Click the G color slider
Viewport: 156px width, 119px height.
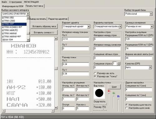tap(114, 102)
